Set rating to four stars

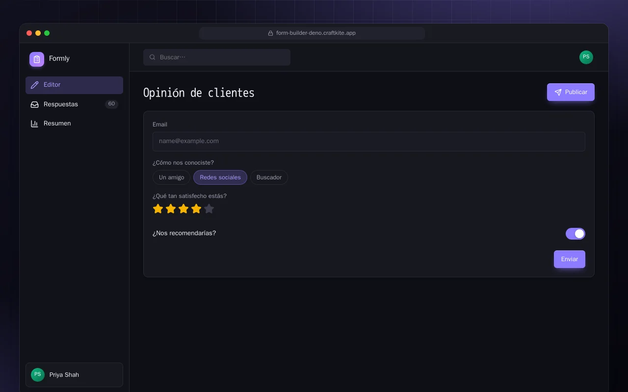[196, 209]
